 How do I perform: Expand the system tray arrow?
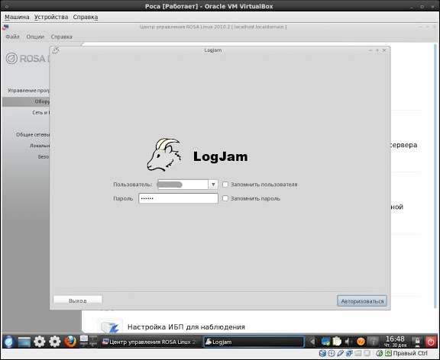312,342
